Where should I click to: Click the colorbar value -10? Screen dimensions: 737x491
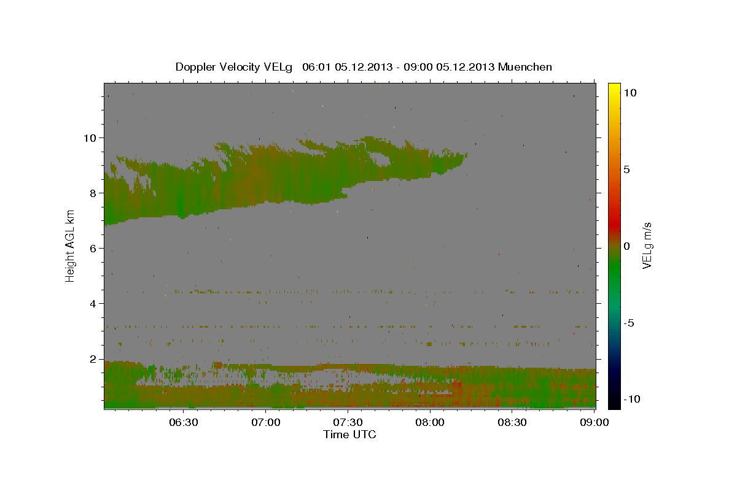(x=632, y=399)
